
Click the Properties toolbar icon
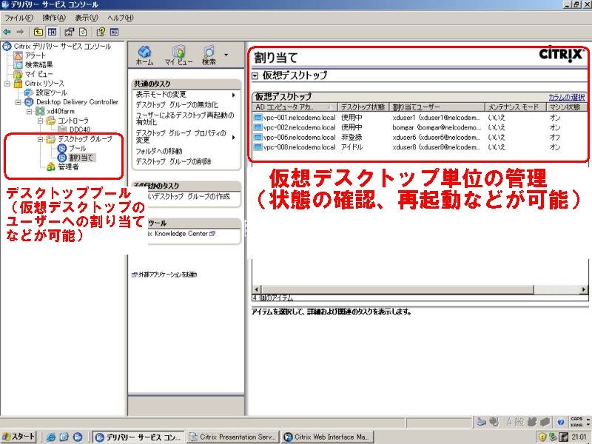pyautogui.click(x=70, y=32)
